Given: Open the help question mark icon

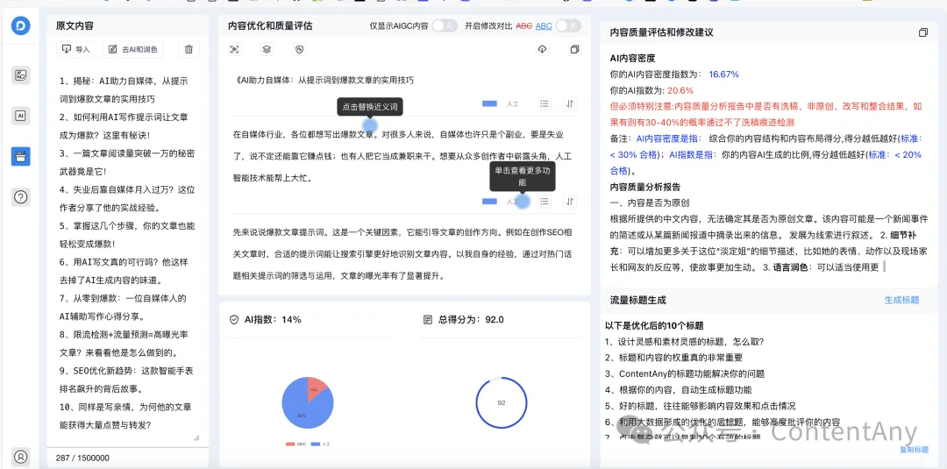Looking at the screenshot, I should pyautogui.click(x=21, y=197).
